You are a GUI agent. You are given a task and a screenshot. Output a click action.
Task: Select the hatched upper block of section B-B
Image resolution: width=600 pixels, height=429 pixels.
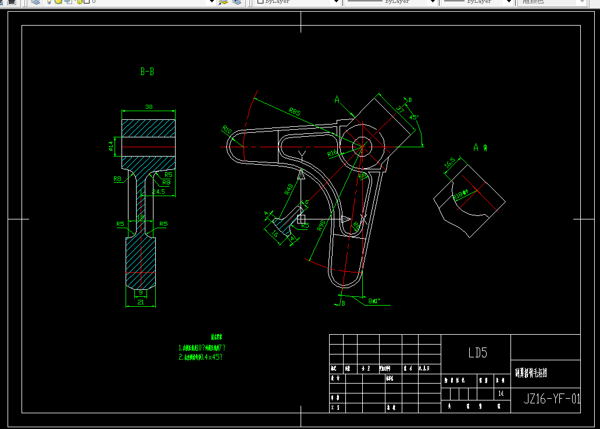coord(148,128)
